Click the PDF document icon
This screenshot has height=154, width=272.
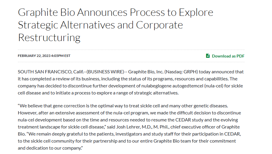click(x=208, y=56)
